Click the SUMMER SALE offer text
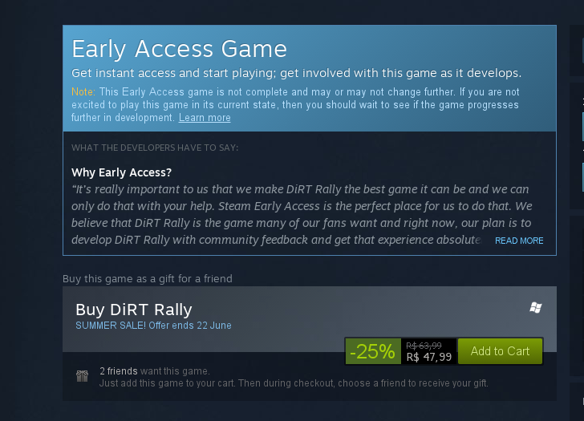The width and height of the screenshot is (584, 421). (x=153, y=326)
